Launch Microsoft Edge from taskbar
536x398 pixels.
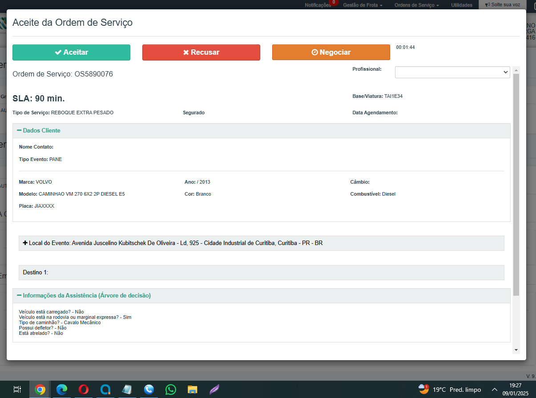[62, 390]
